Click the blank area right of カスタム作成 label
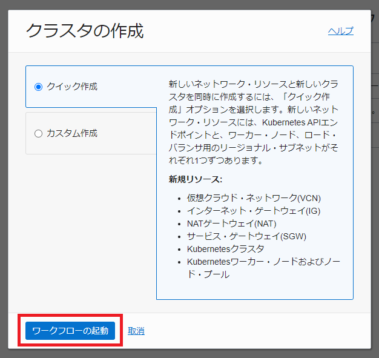Screen dimensions: 379x358 click(127, 133)
